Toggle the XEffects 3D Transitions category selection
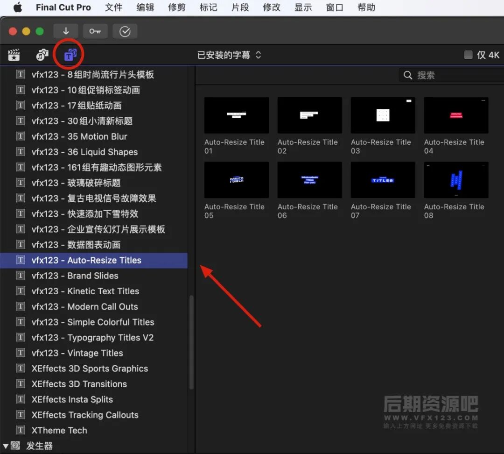This screenshot has height=454, width=504. pos(79,384)
